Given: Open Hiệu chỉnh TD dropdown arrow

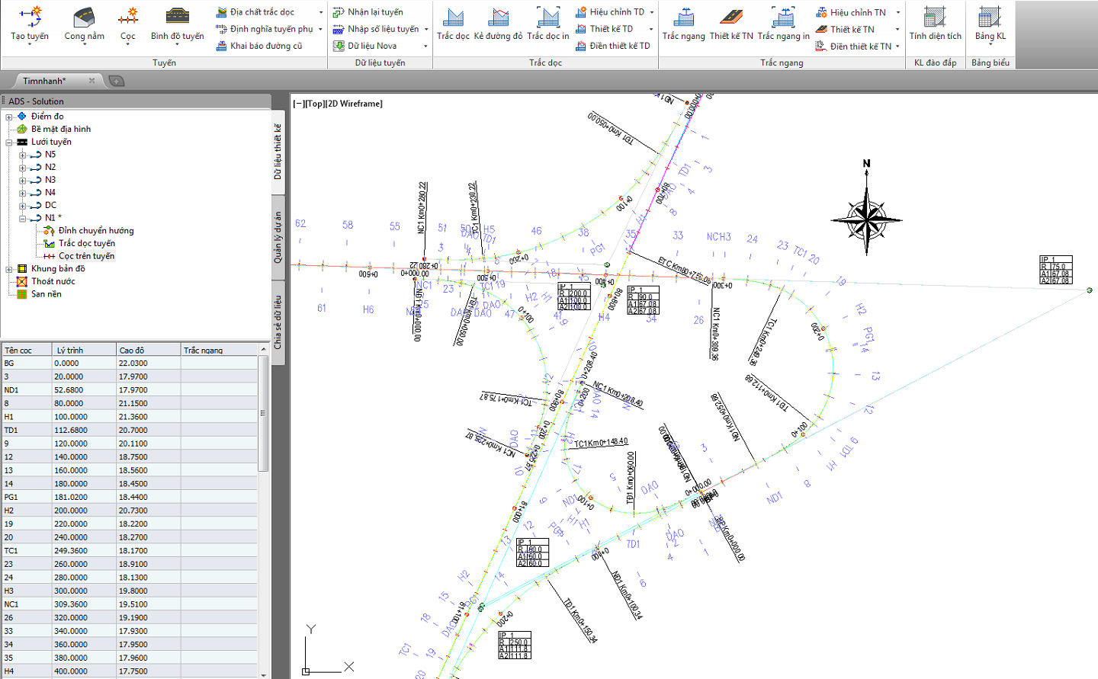Looking at the screenshot, I should click(652, 12).
